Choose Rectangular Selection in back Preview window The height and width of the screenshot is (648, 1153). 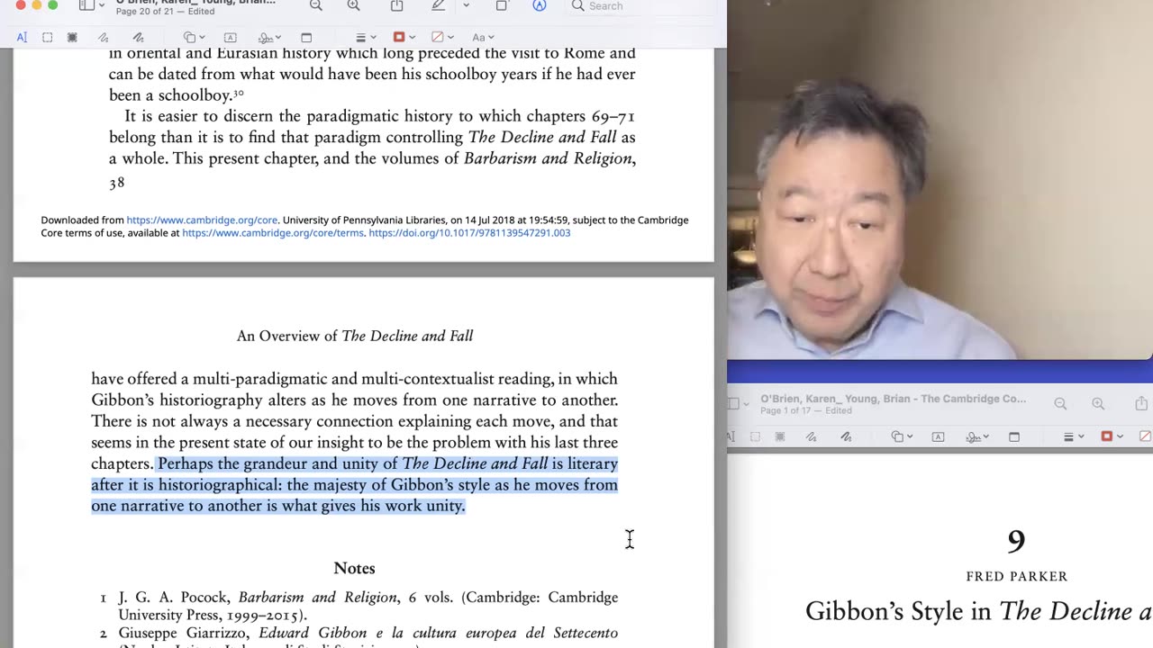[x=755, y=436]
